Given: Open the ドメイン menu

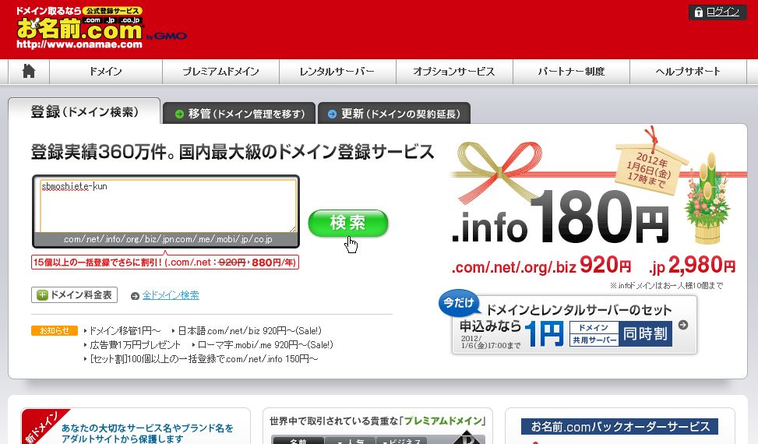Looking at the screenshot, I should tap(106, 72).
